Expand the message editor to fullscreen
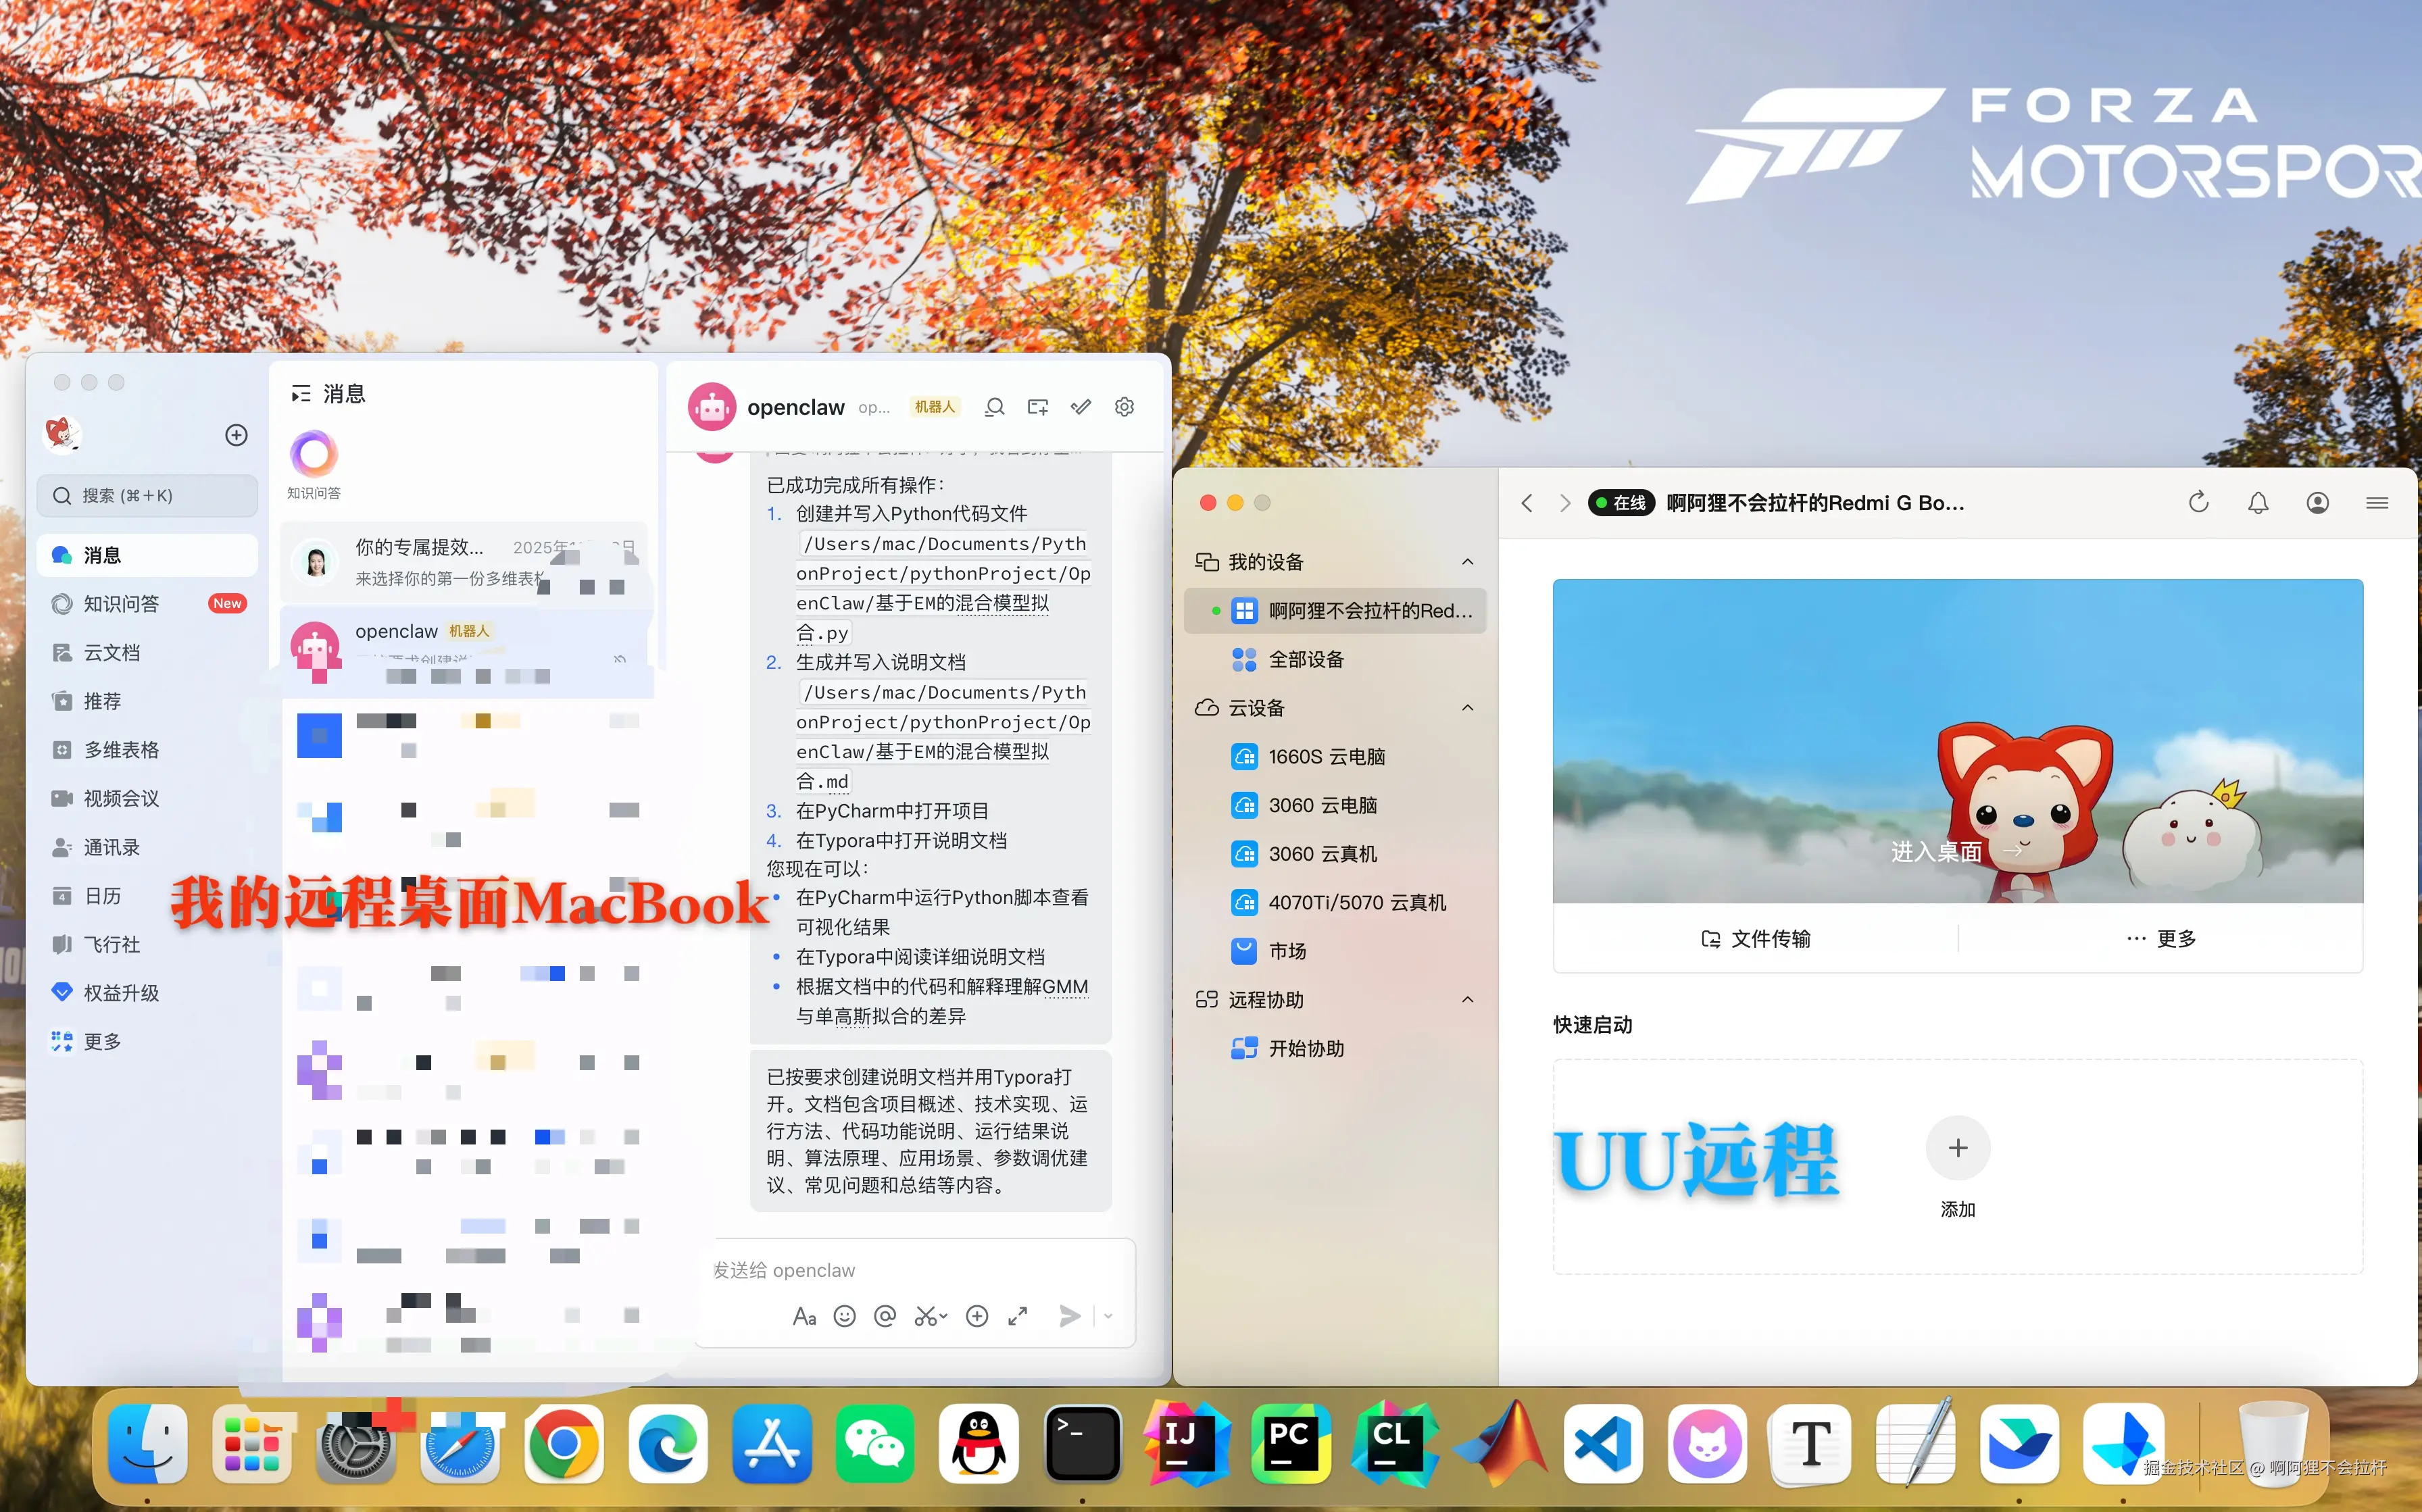Image resolution: width=2422 pixels, height=1512 pixels. click(x=1017, y=1316)
